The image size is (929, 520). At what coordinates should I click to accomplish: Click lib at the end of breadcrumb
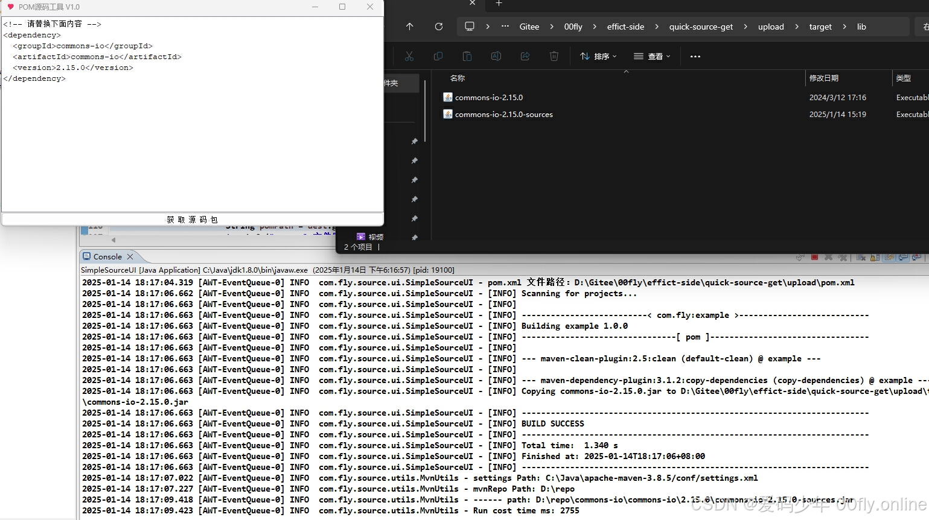click(x=861, y=27)
